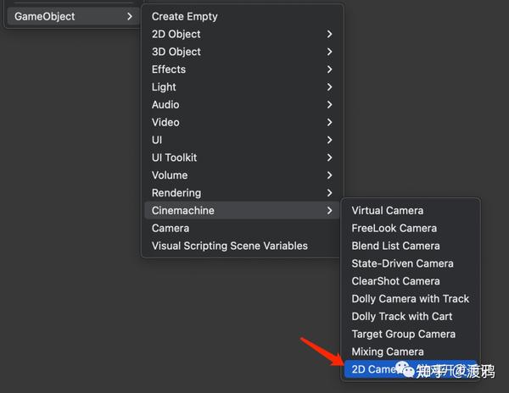Open the Video submenu
The width and height of the screenshot is (509, 393).
click(165, 122)
